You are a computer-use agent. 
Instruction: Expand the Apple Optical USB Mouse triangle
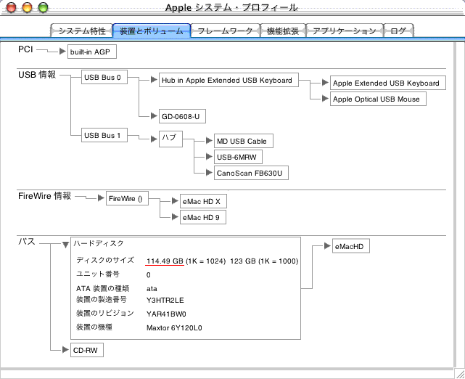coord(325,98)
